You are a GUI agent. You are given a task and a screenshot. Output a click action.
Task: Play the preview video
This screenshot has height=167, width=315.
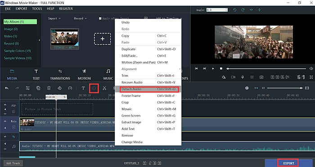point(213,68)
